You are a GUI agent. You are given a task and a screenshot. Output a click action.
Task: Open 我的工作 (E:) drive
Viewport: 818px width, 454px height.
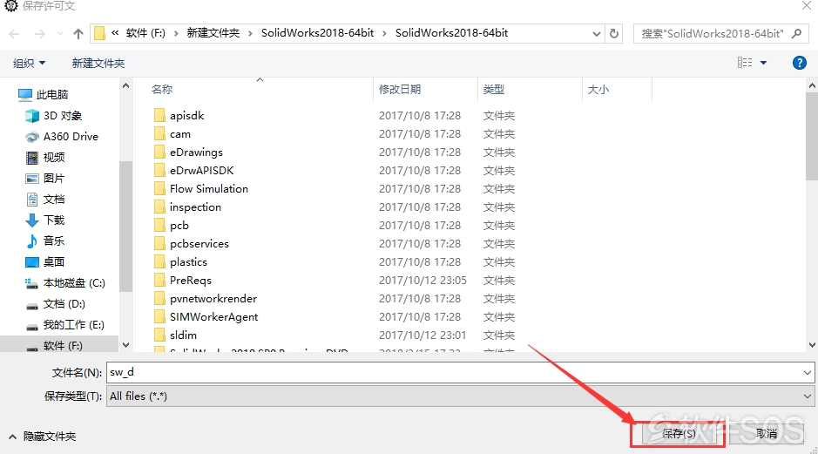click(65, 324)
